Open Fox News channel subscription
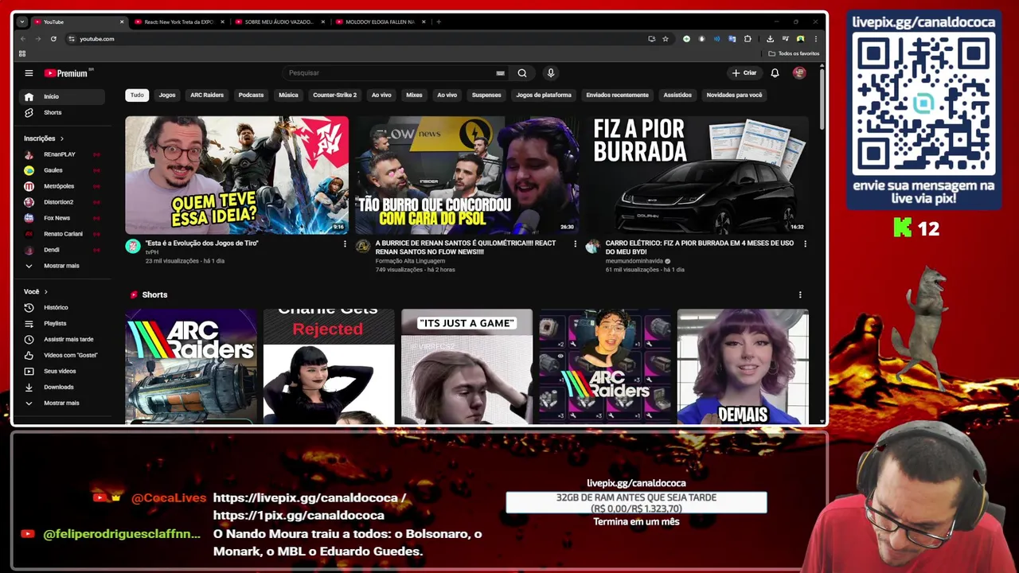 click(x=62, y=218)
